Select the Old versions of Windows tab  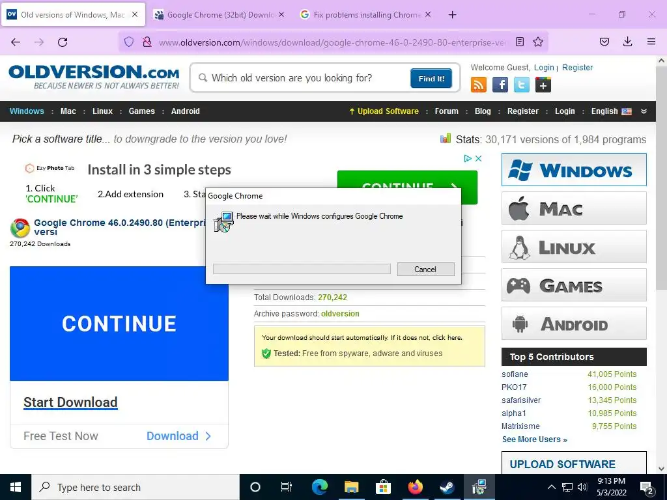[74, 15]
